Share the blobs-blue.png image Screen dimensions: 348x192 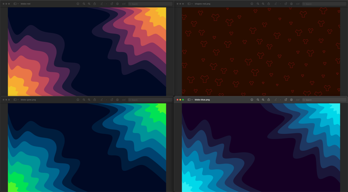point(269,100)
